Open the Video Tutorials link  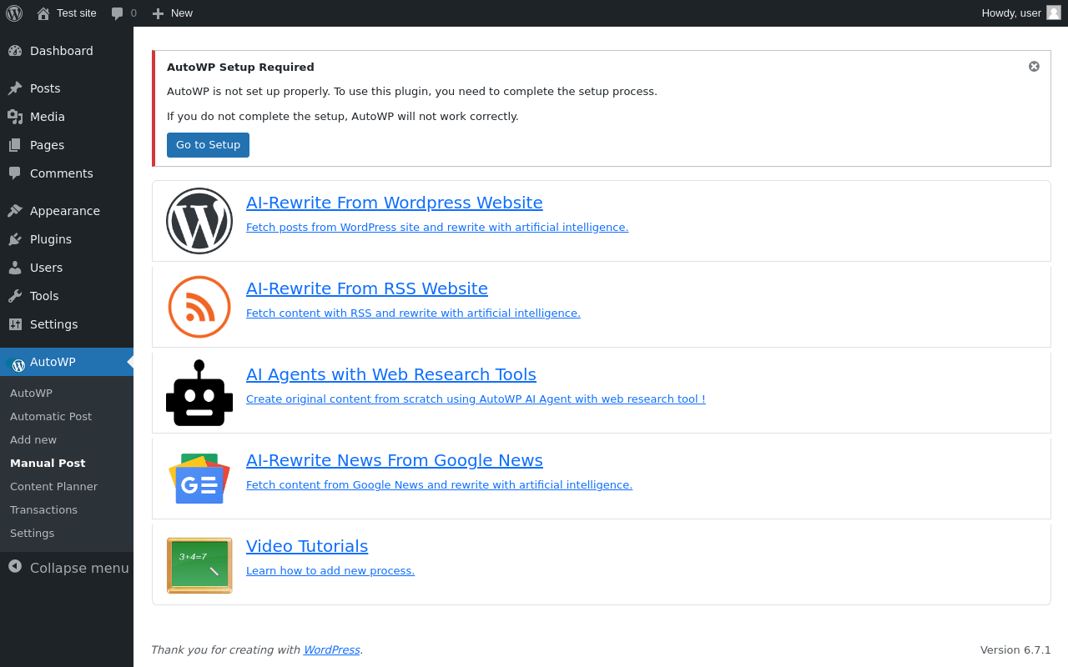(307, 546)
